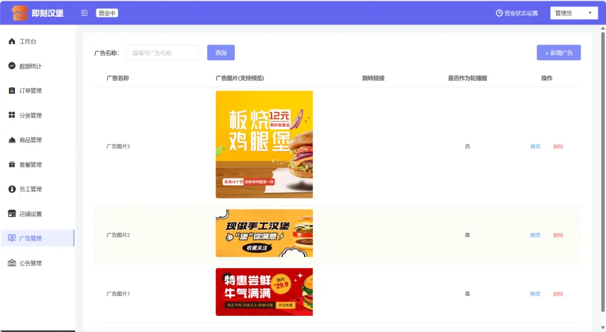Focus the 广告名称 input field
Image resolution: width=606 pixels, height=332 pixels.
(162, 53)
